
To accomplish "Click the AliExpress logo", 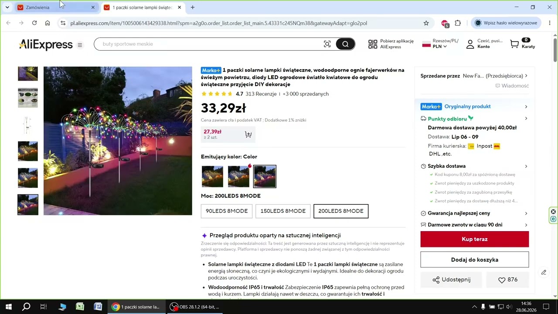I will click(x=46, y=44).
